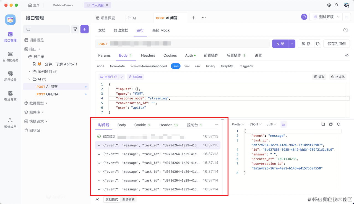Switch to 调试模式 mode

pos(128,199)
